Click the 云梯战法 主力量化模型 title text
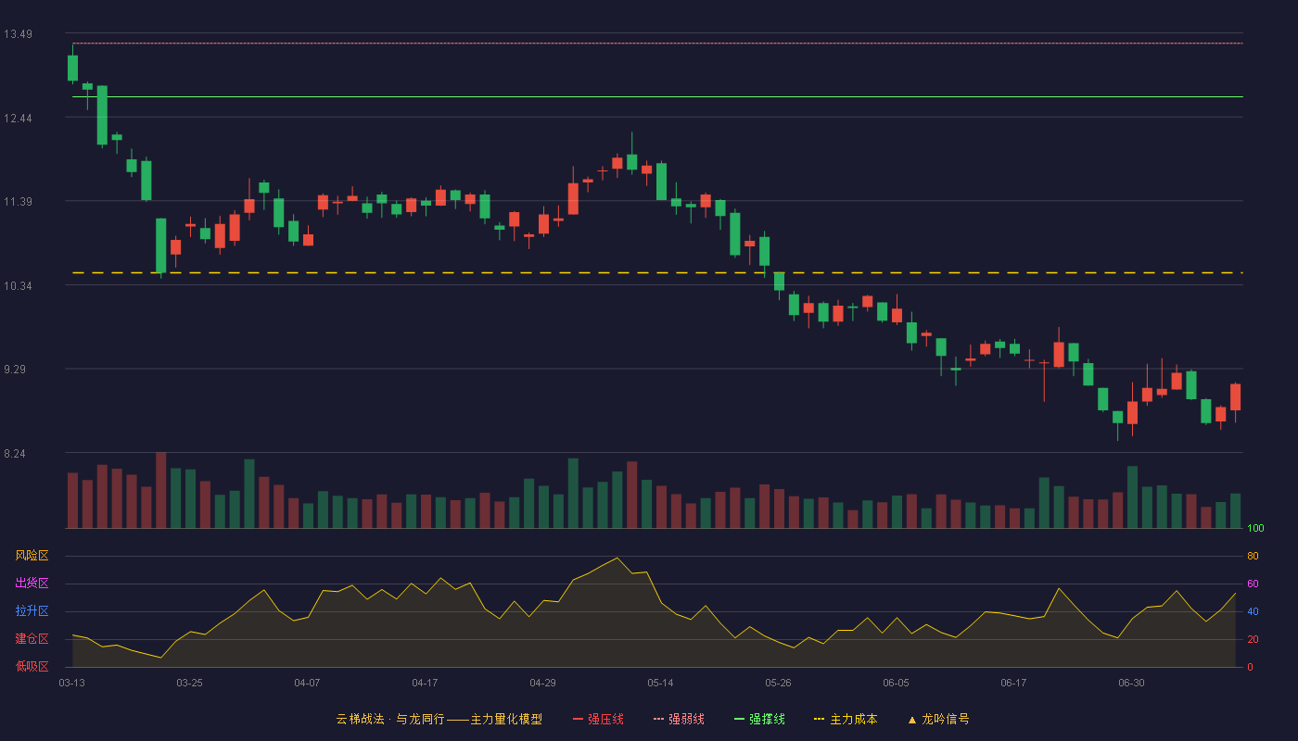Viewport: 1298px width, 741px height. 439,719
